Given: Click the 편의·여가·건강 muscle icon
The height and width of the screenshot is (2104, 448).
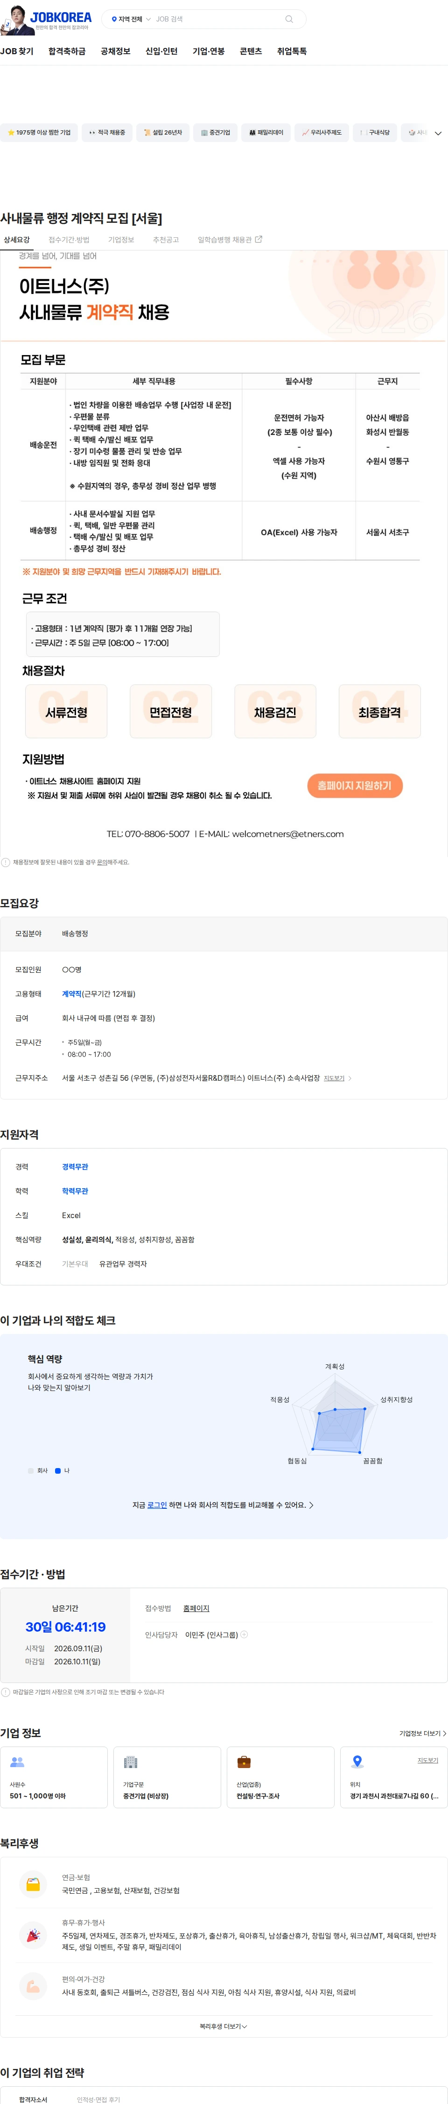Looking at the screenshot, I should tap(33, 1986).
